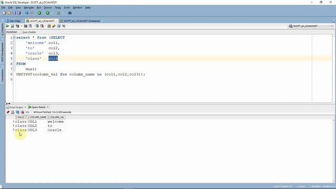Pin the query result with red pin icon
The height and width of the screenshot is (189, 336).
(x=8, y=112)
